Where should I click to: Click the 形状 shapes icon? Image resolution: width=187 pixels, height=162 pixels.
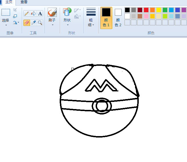coord(67,12)
